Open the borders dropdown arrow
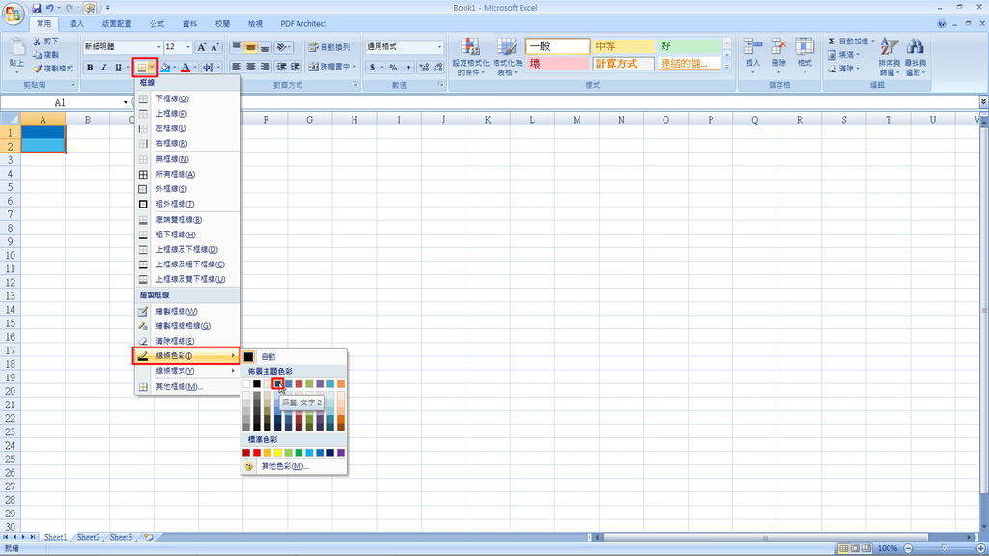989x556 pixels. tap(152, 68)
